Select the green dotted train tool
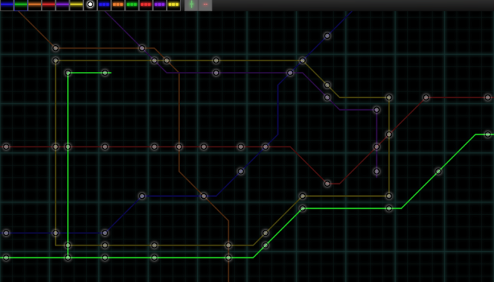The image size is (494, 282). [132, 5]
